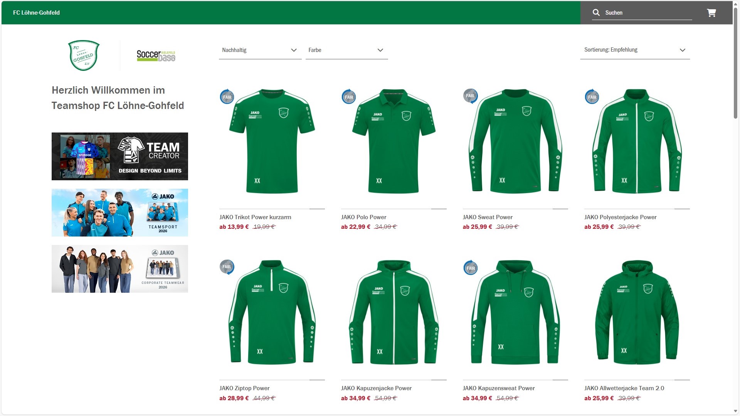Open the shopping cart icon
The image size is (740, 416).
(711, 13)
